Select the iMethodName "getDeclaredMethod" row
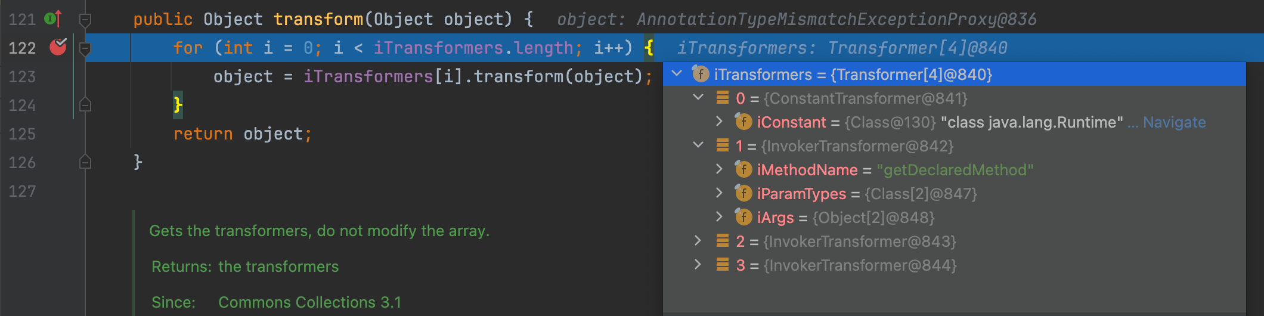Image resolution: width=1264 pixels, height=316 pixels. (x=894, y=170)
